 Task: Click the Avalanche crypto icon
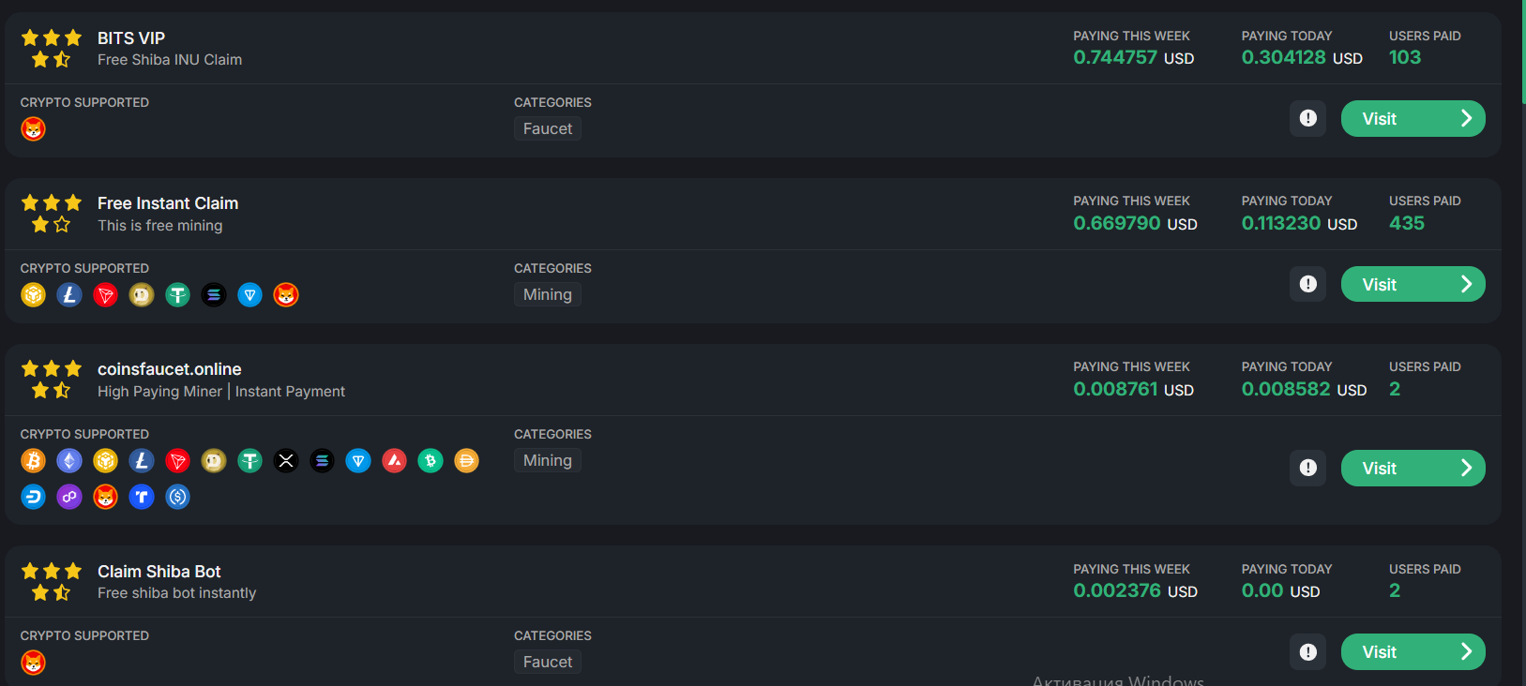tap(395, 461)
